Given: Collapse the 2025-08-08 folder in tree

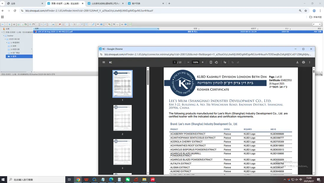Looking at the screenshot, I should (x=5, y=39).
